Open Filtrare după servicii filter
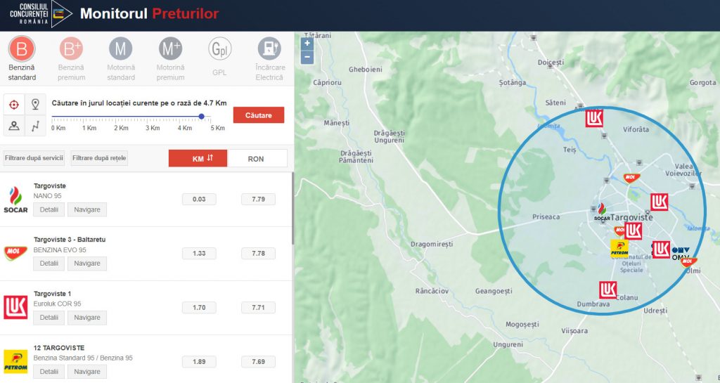 (34, 158)
